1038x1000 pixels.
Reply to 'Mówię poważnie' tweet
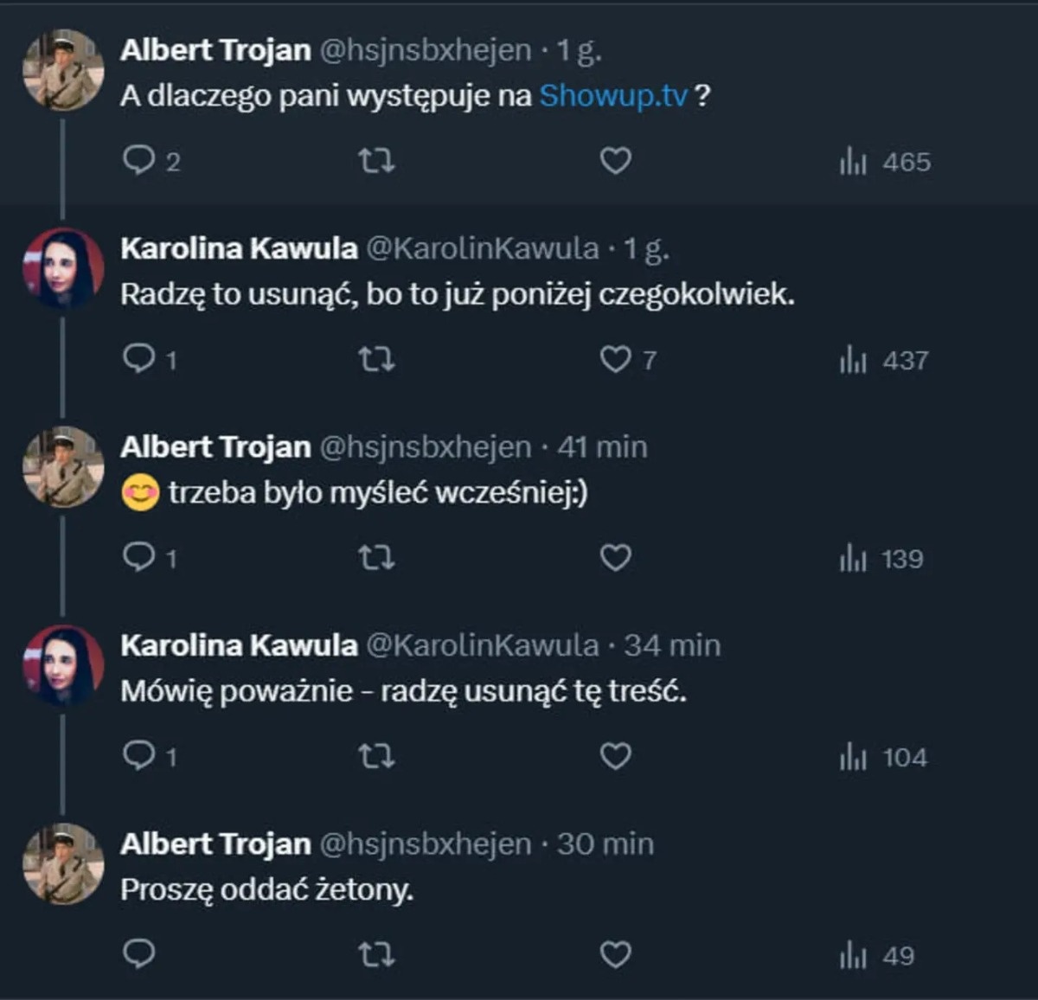pos(138,757)
